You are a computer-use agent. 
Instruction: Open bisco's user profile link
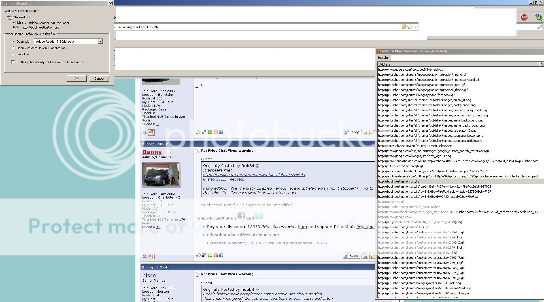tap(149, 275)
